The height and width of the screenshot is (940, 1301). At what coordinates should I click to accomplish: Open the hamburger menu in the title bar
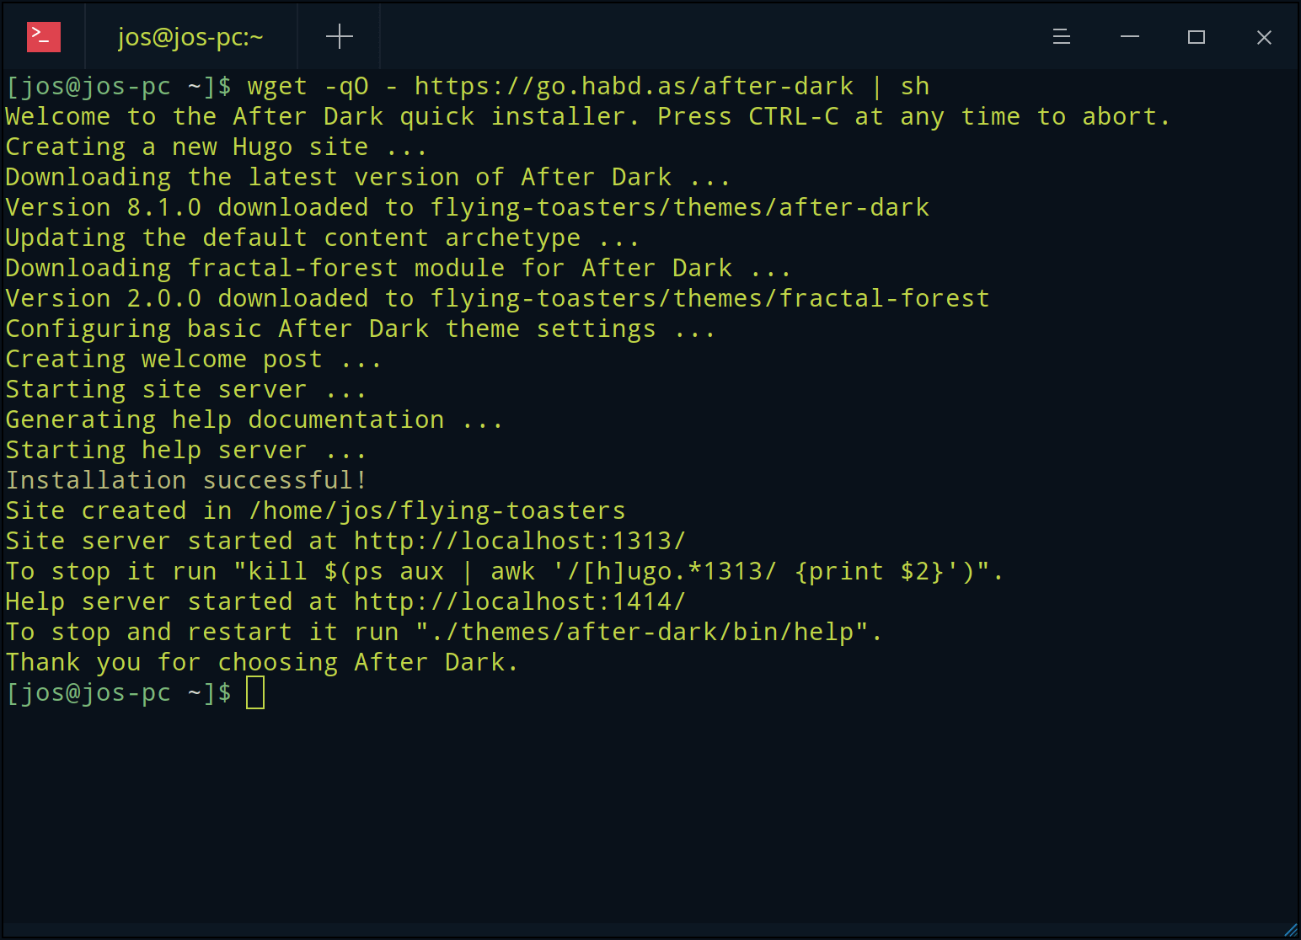tap(1061, 37)
